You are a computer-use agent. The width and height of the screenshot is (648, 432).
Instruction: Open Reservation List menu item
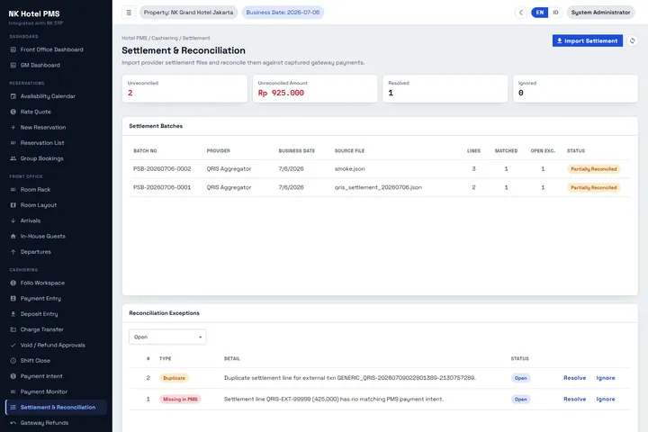point(56,143)
